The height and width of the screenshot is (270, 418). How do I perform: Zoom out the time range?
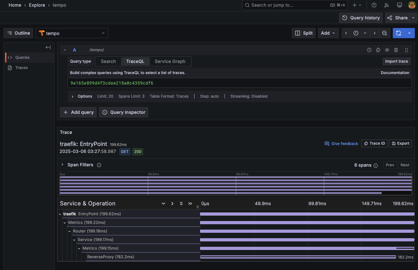pos(385,33)
